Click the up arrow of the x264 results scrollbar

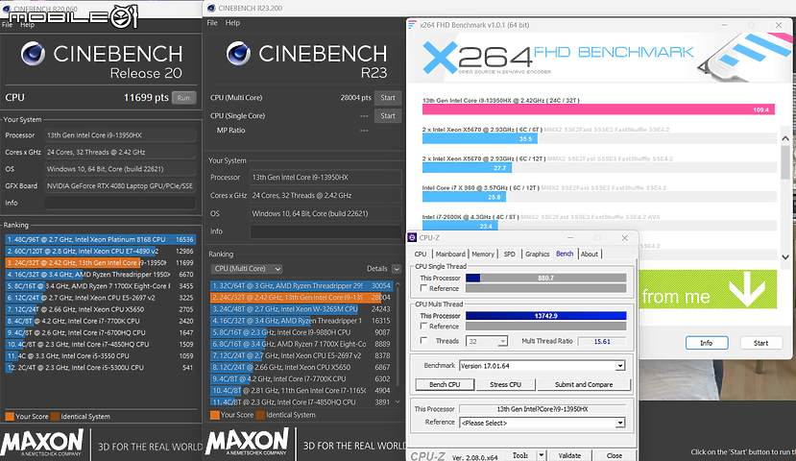784,138
